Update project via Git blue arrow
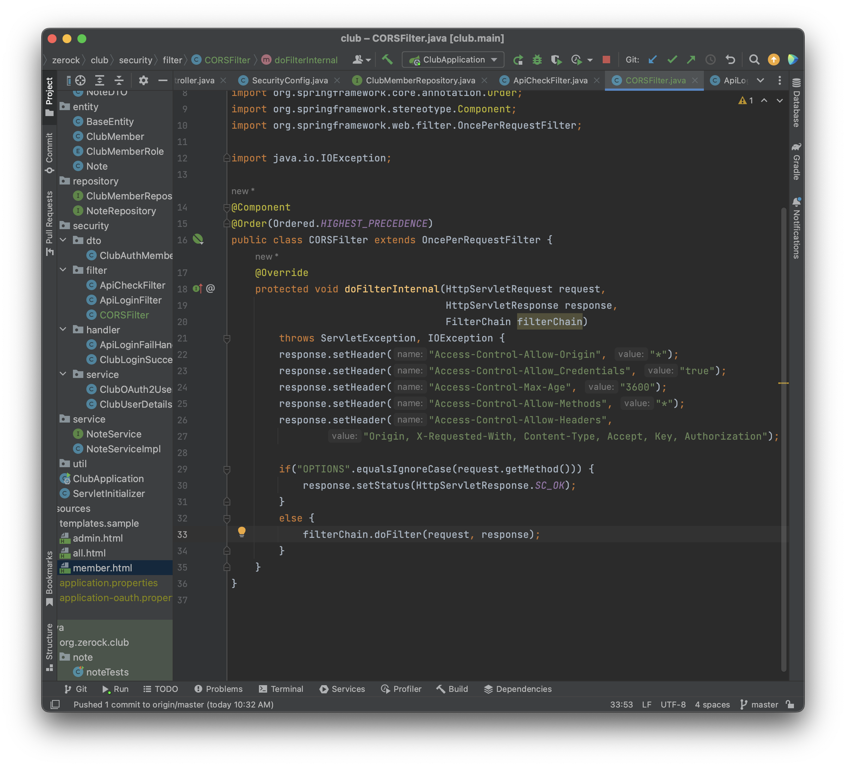The image size is (846, 767). click(653, 60)
